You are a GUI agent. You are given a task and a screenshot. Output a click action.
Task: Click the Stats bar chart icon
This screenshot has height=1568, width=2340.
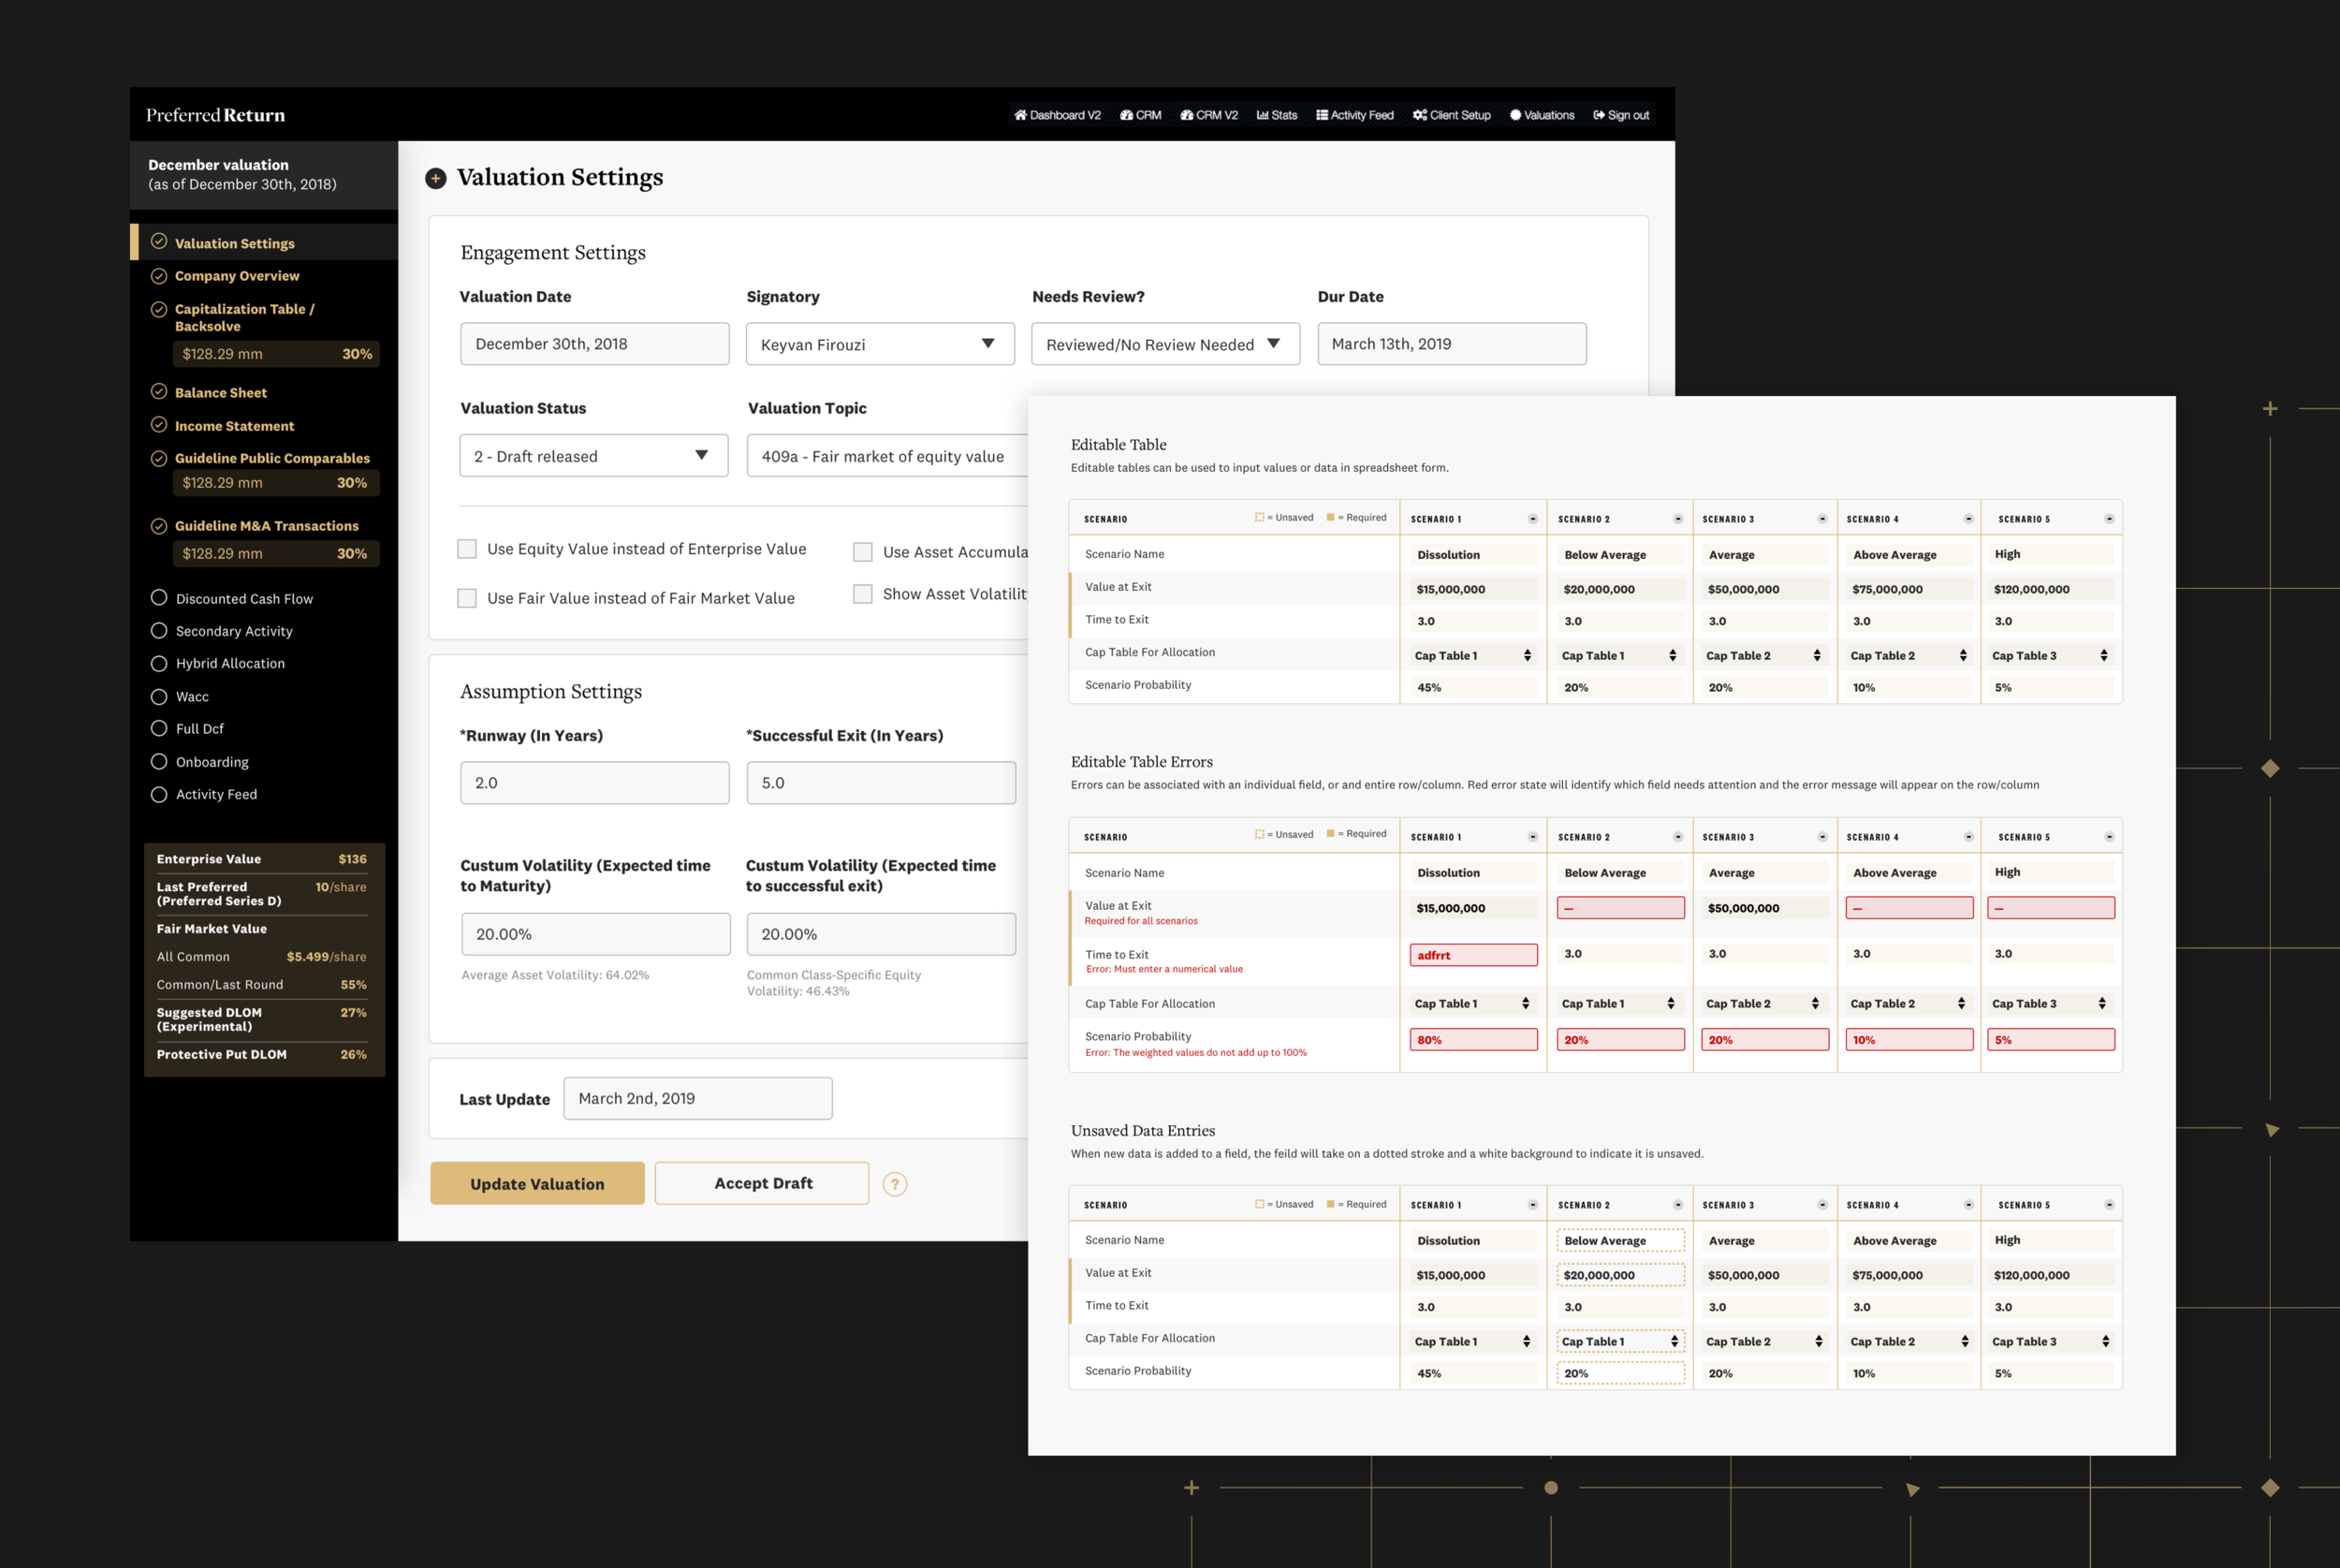[1263, 115]
